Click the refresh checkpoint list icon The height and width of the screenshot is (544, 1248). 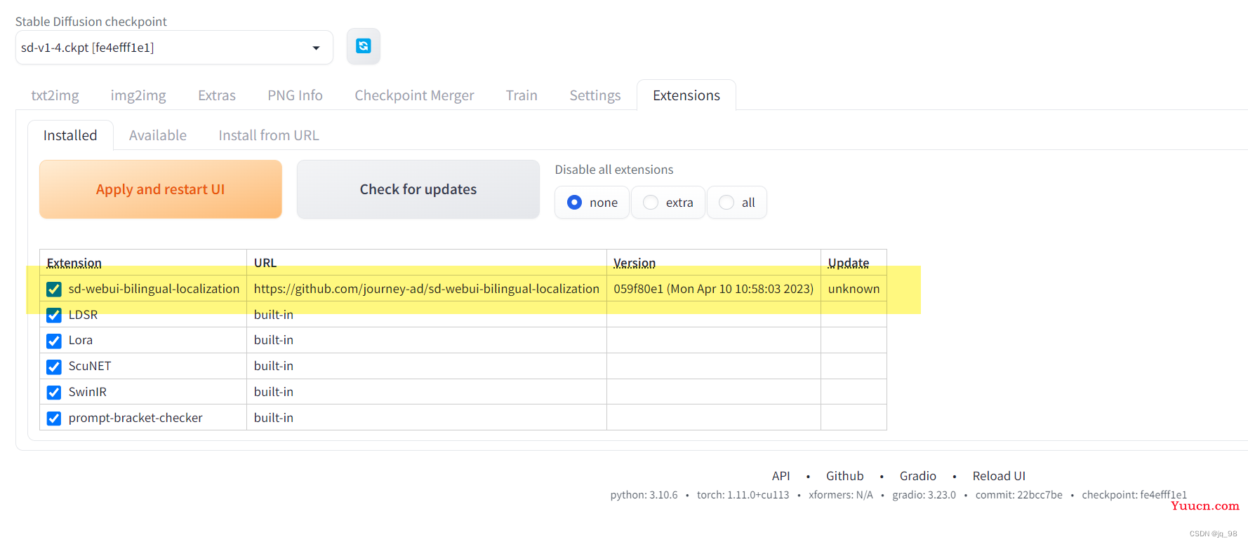[x=364, y=46]
